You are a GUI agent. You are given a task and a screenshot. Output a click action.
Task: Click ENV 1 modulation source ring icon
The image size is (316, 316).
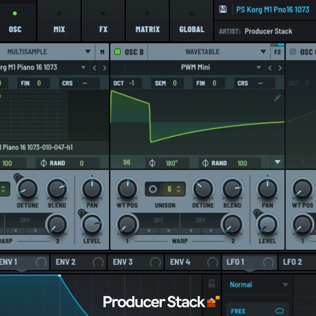coord(41,262)
